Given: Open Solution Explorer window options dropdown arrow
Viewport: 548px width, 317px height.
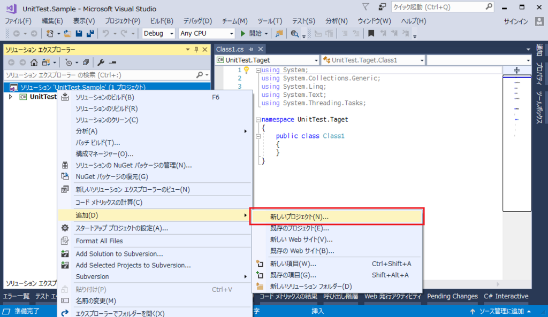Looking at the screenshot, I should (188, 50).
